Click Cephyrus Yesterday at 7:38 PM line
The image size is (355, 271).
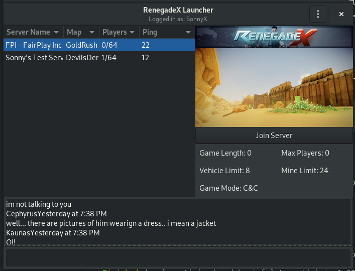pyautogui.click(x=56, y=214)
